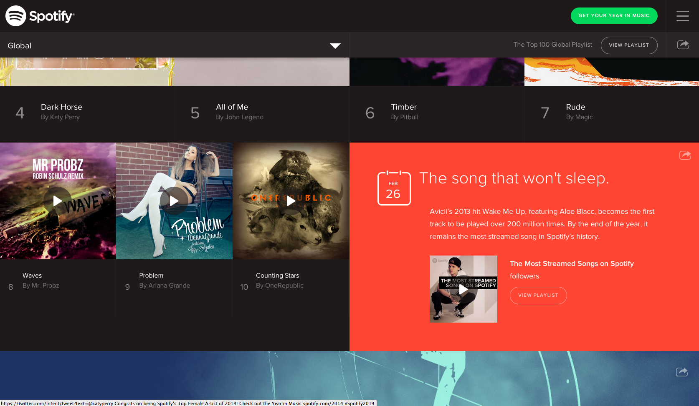Click the Problem song title

click(x=151, y=276)
